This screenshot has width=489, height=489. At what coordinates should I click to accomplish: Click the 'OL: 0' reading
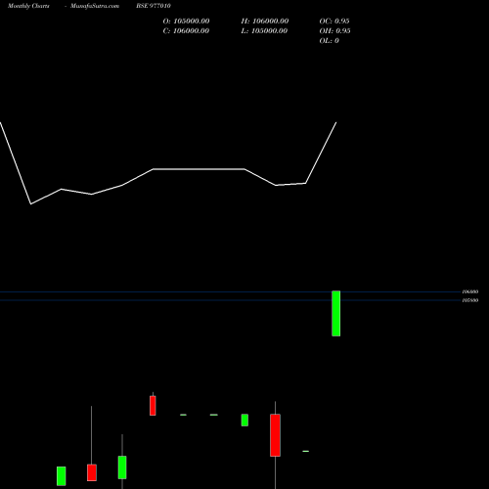tap(330, 41)
